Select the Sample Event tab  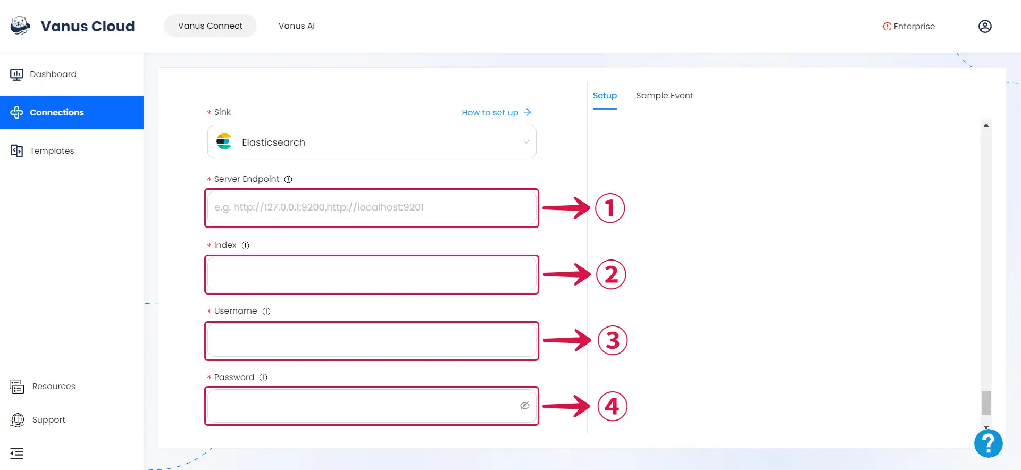coord(664,96)
